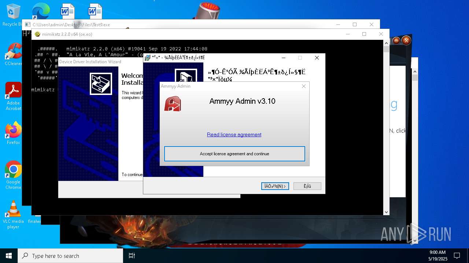Screen dimensions: 469x263
Task: Maximize the mimikatz console window
Action: (x=364, y=34)
